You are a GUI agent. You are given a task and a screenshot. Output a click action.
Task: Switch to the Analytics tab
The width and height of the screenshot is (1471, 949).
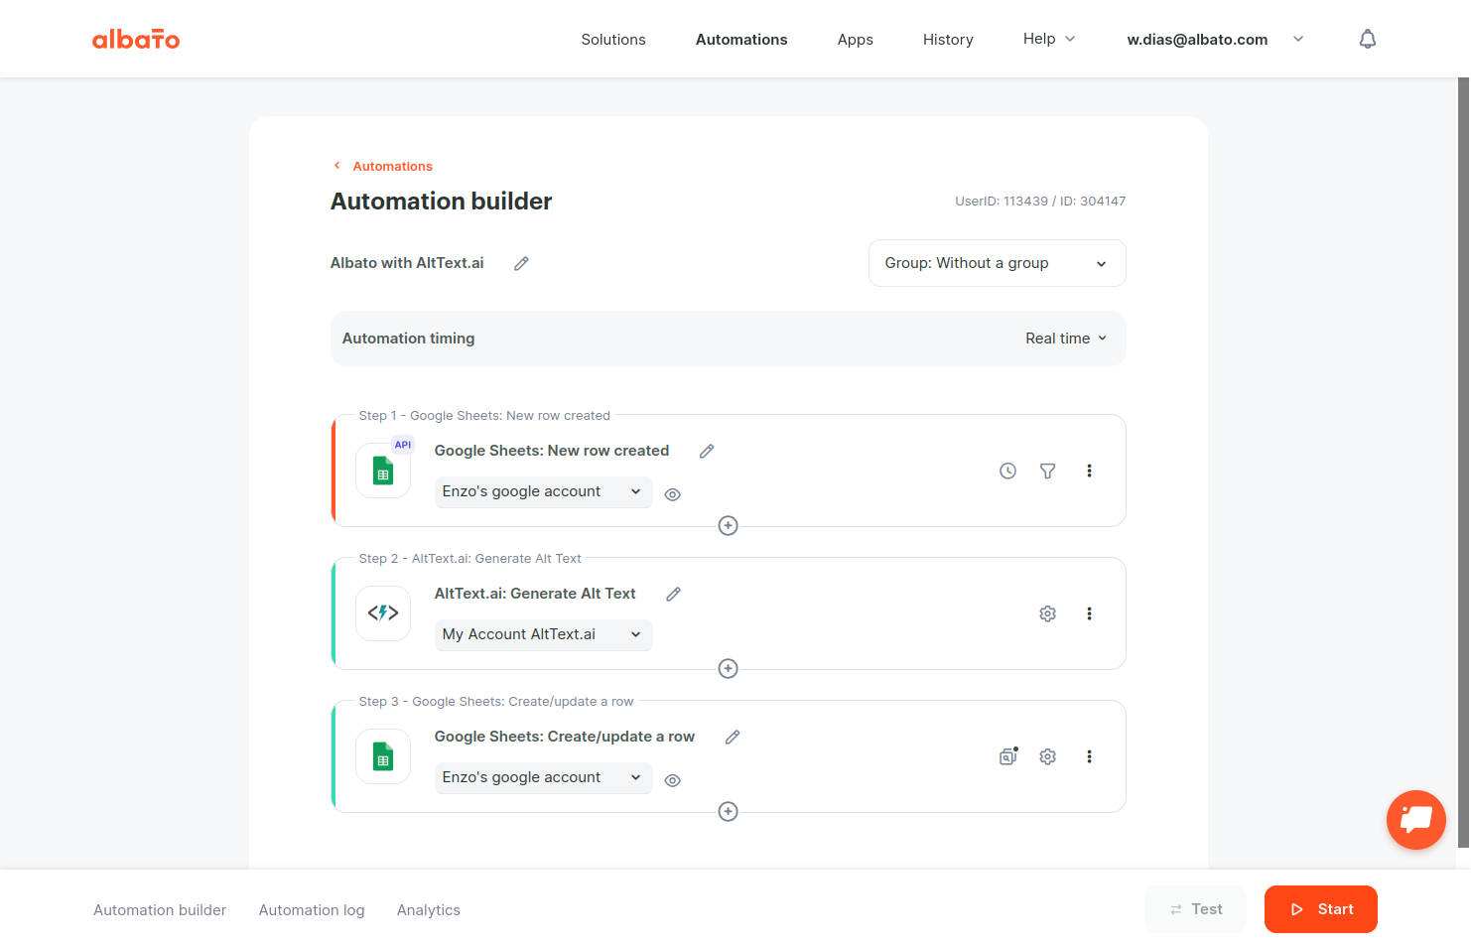[429, 910]
